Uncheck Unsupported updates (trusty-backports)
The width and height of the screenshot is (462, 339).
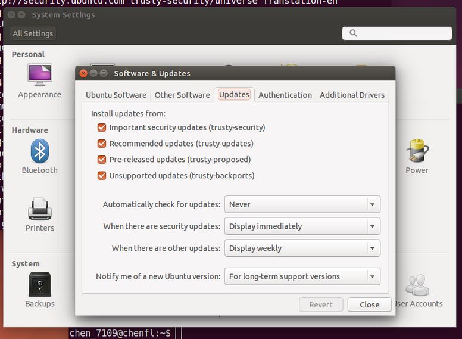pyautogui.click(x=102, y=176)
